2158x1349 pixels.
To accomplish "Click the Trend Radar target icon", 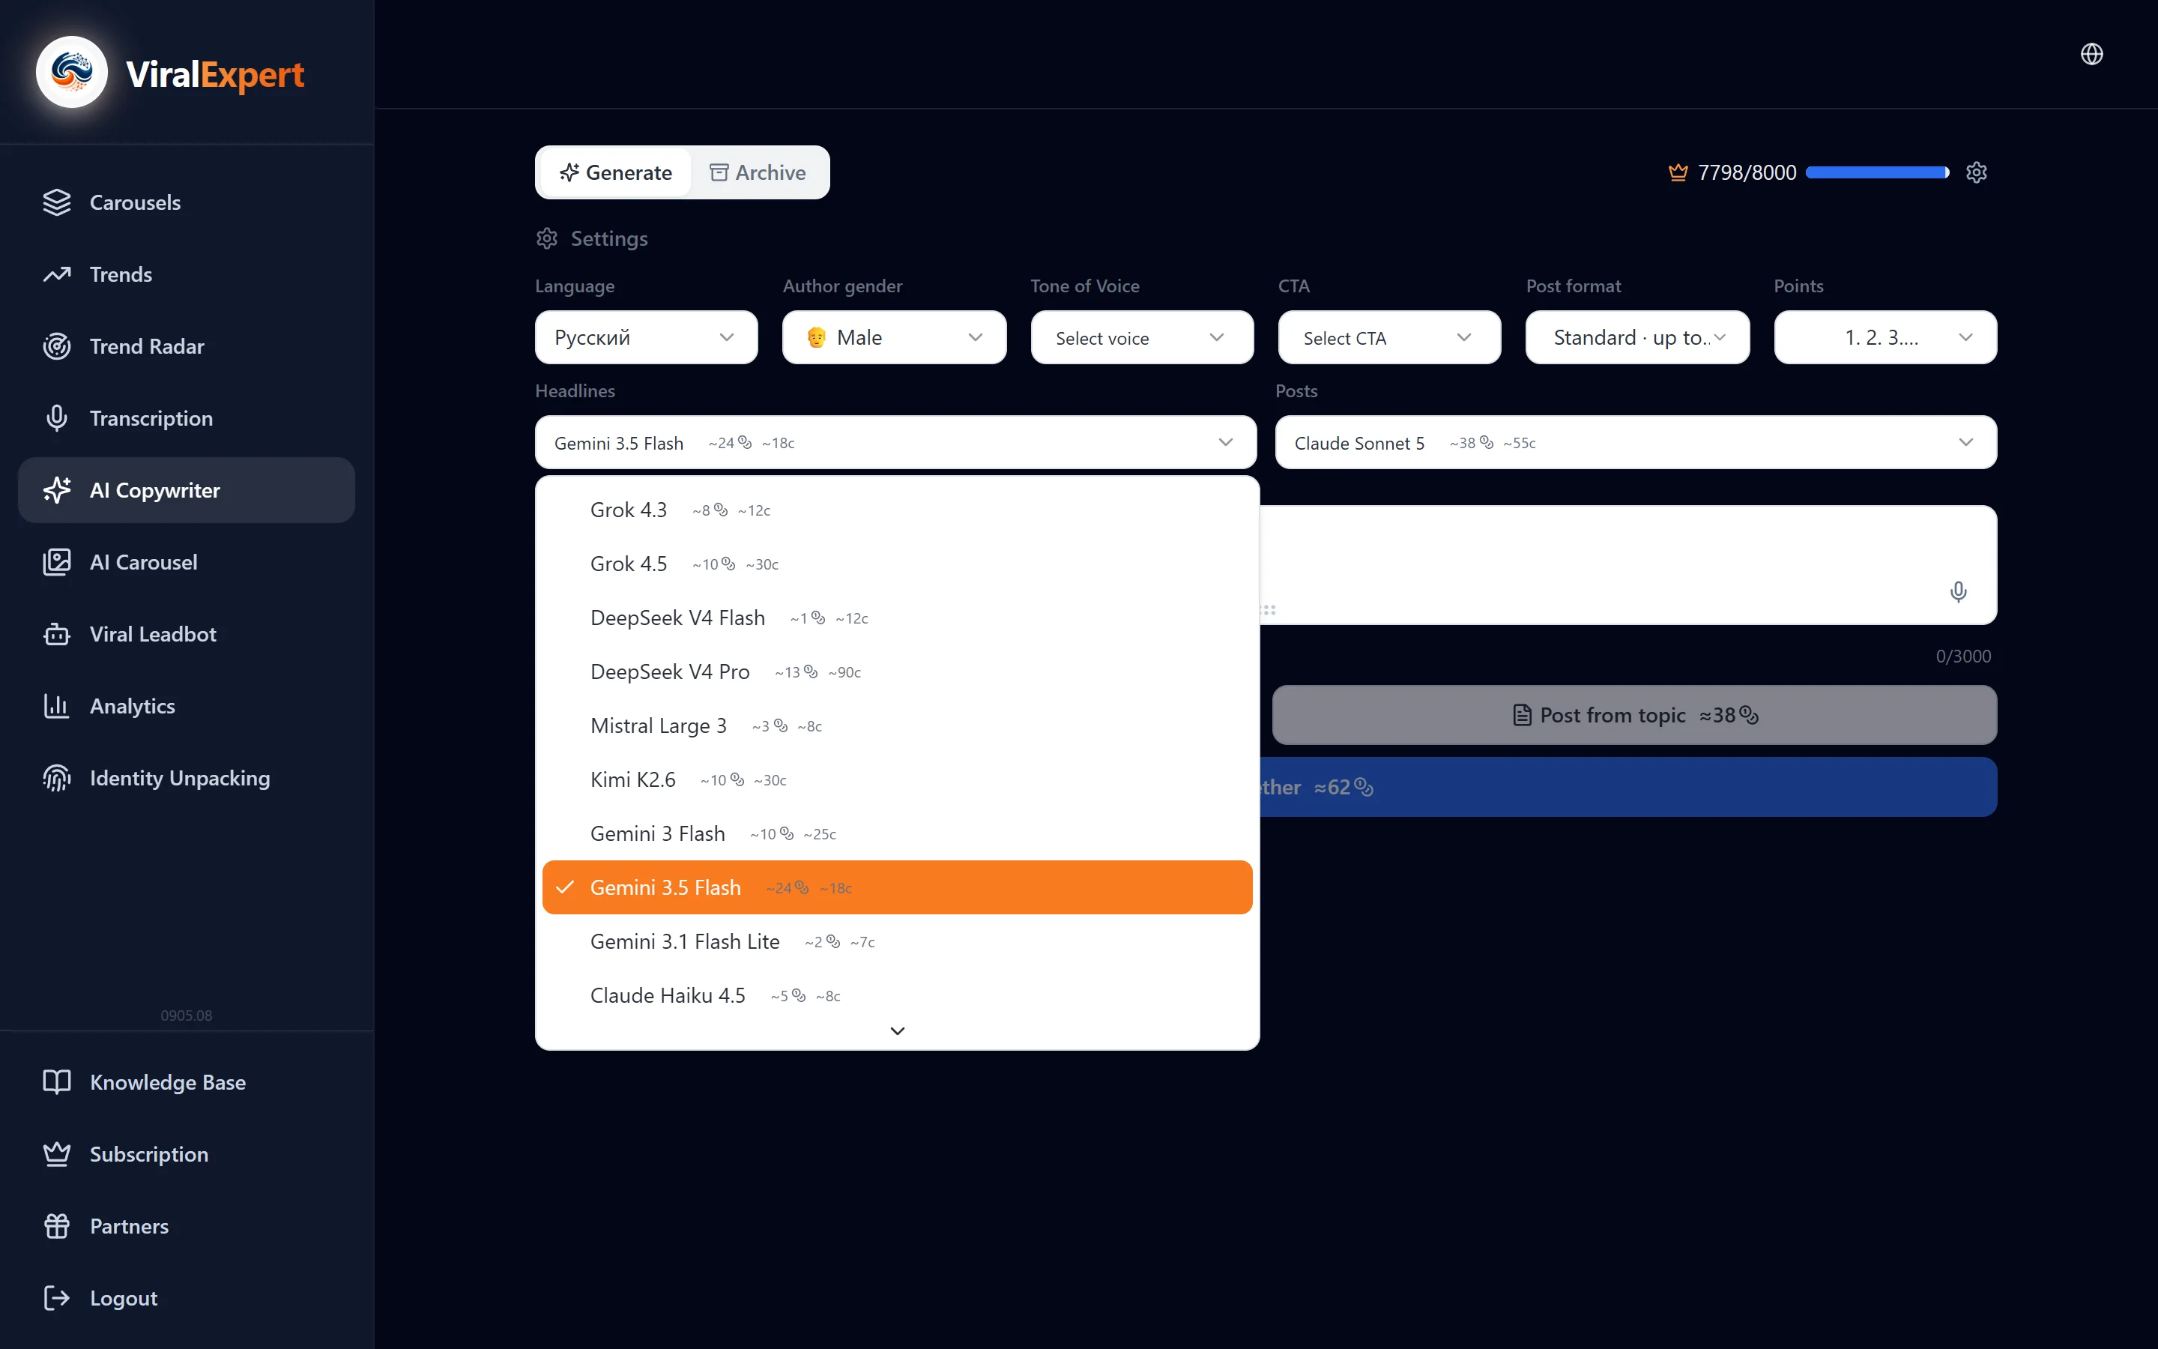I will coord(57,346).
